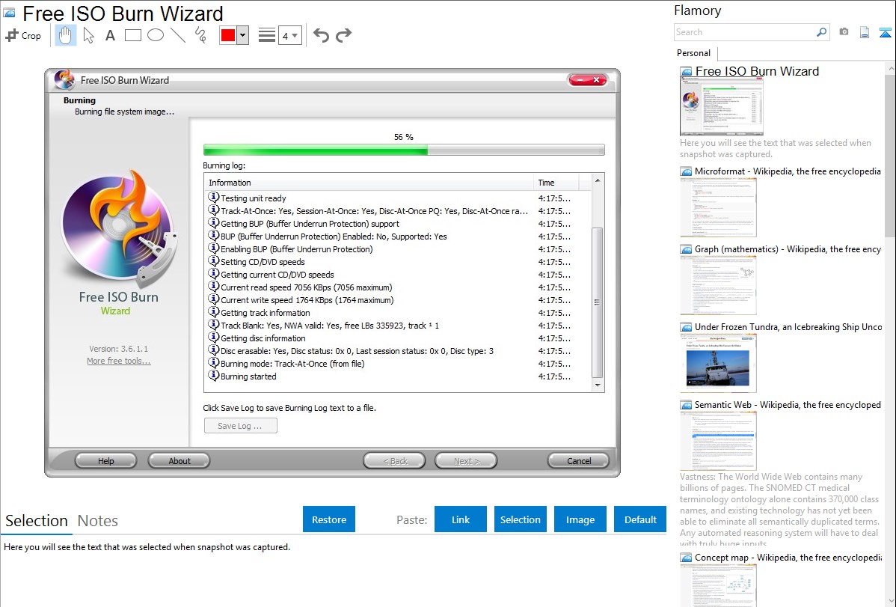Click the greyed Back button
Image resolution: width=896 pixels, height=607 pixels.
[395, 460]
